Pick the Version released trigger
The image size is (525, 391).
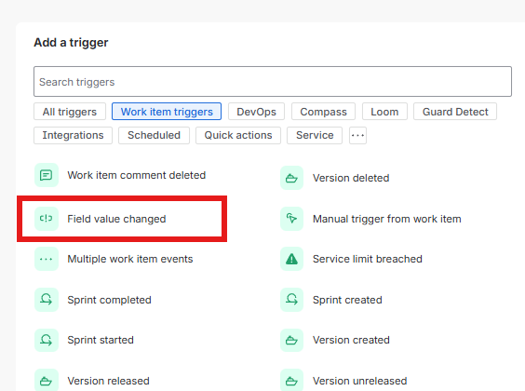tap(92, 381)
